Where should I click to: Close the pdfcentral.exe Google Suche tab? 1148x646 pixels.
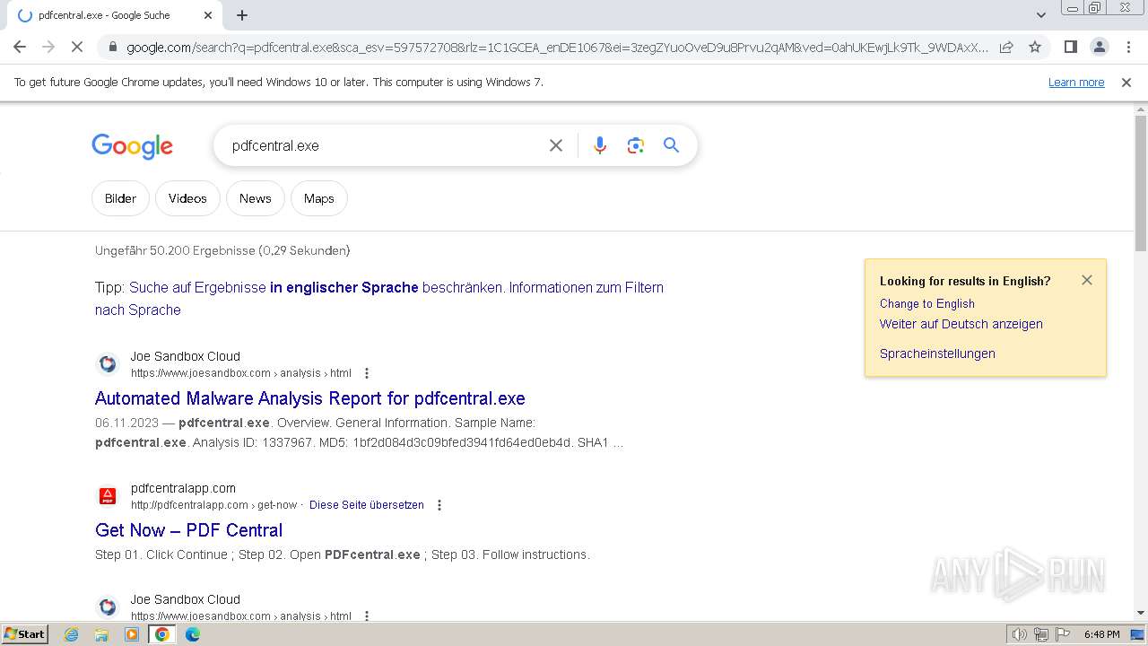coord(208,15)
